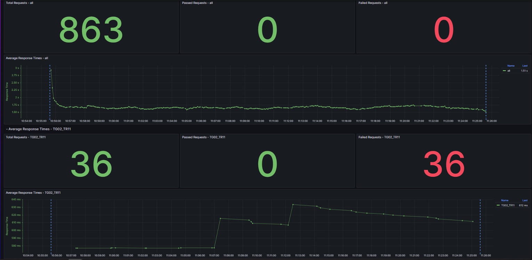Viewport: 532px width, 260px height.
Task: Open the Failed Requests - TG02_TR11 panel title
Action: click(379, 137)
